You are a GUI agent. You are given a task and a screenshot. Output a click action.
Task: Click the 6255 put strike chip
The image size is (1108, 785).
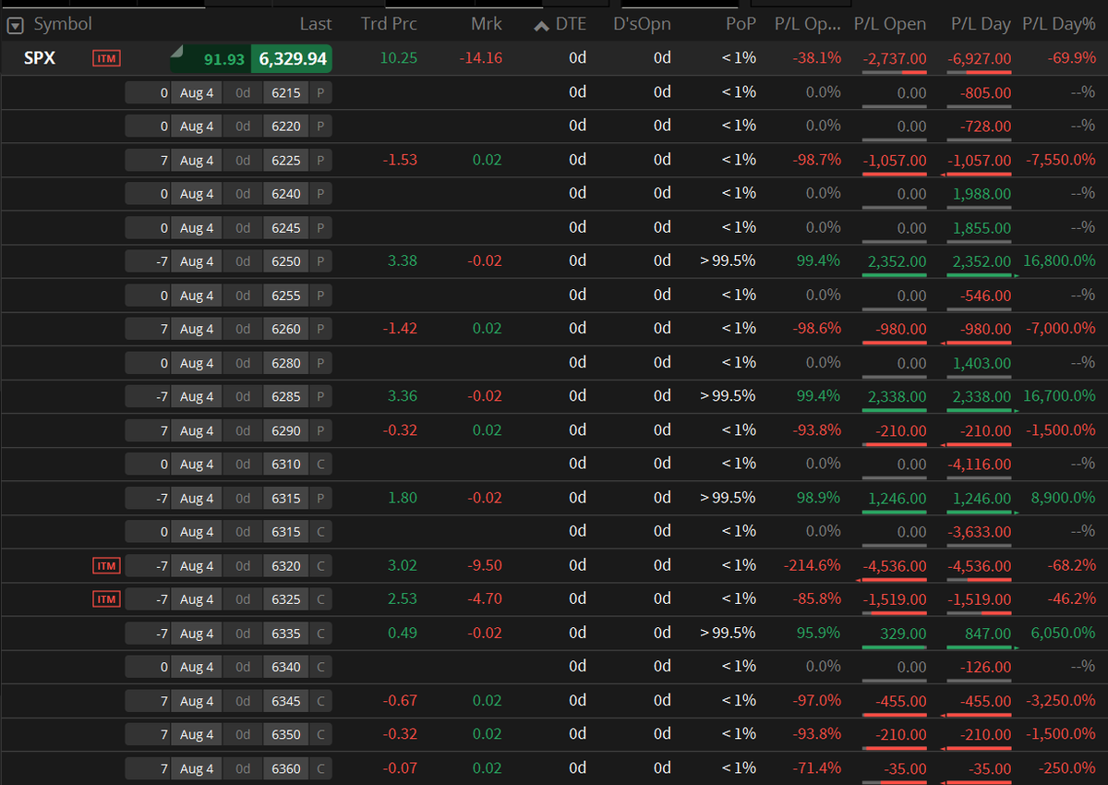[x=286, y=296]
